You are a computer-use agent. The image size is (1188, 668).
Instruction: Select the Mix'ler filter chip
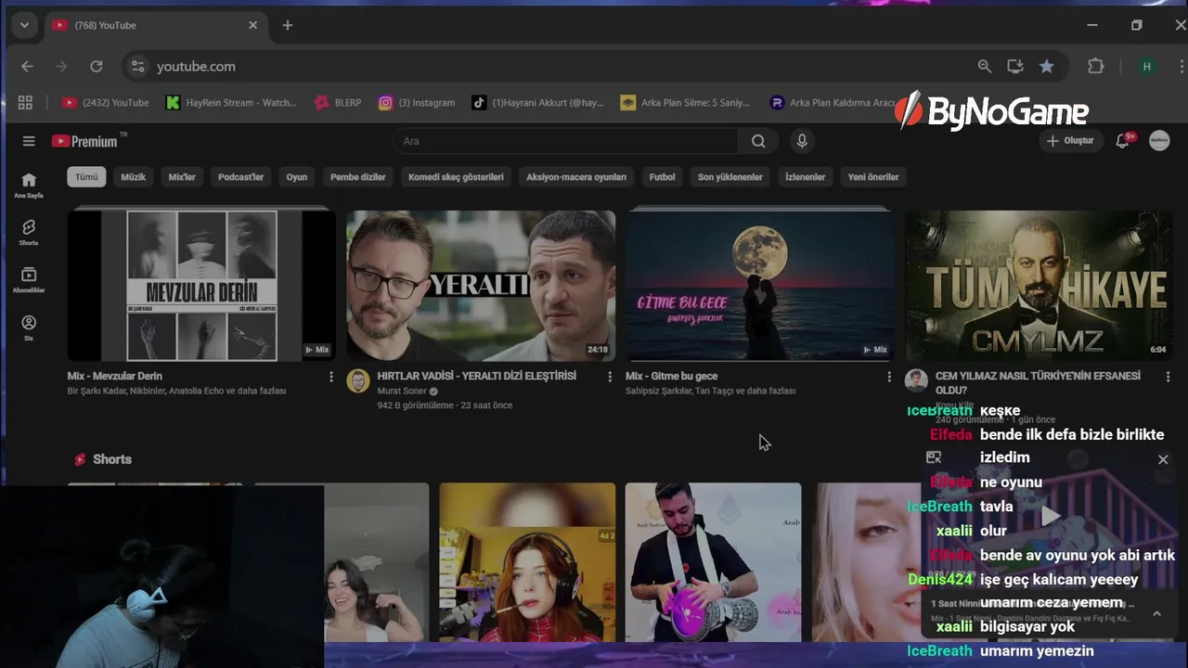[182, 177]
